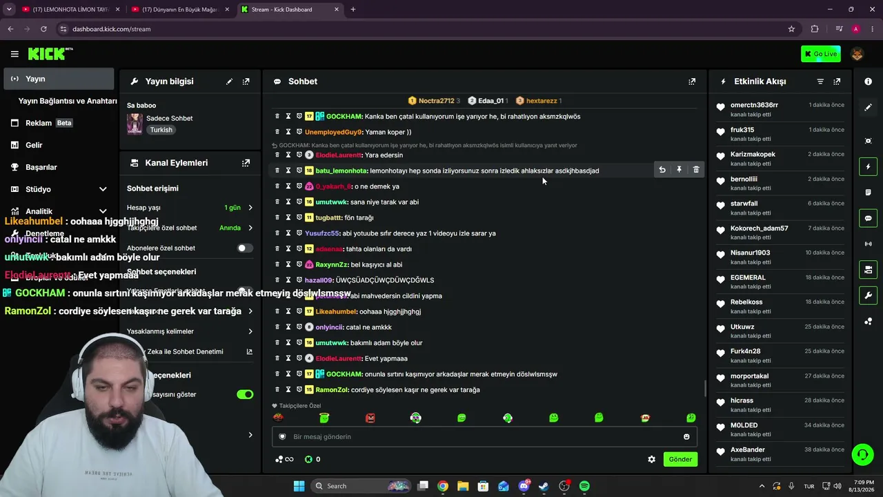Open chat settings gear icon
This screenshot has width=883, height=497.
pos(651,459)
